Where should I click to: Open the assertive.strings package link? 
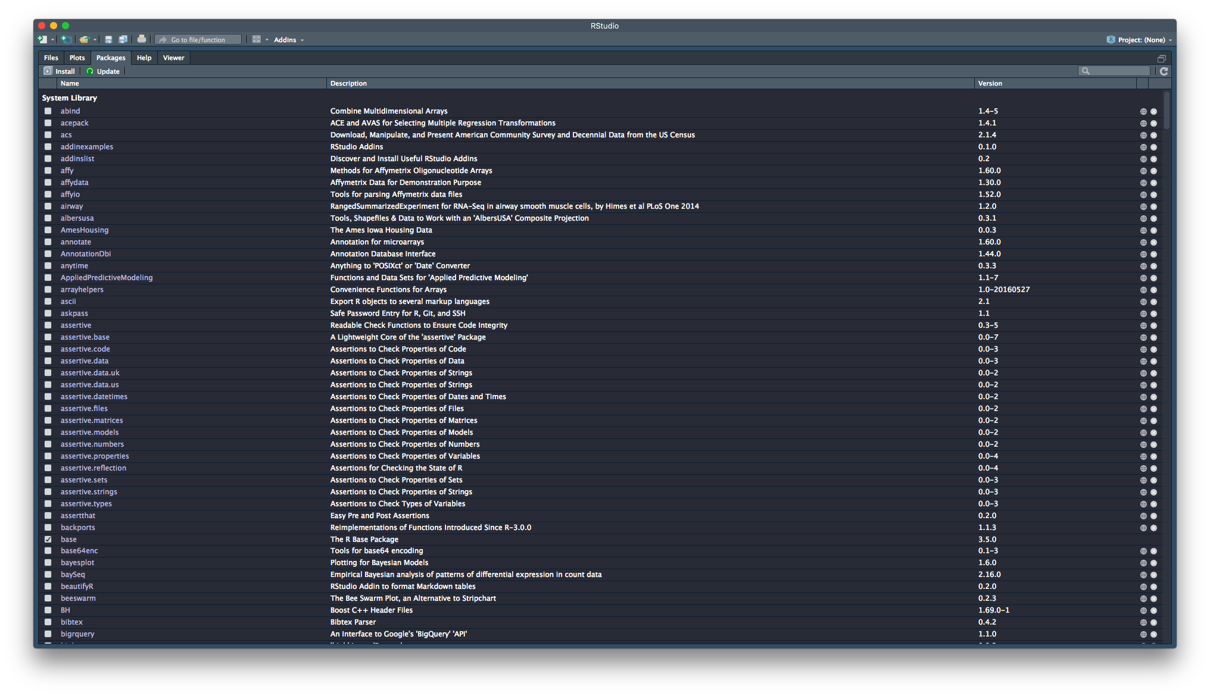tap(89, 492)
